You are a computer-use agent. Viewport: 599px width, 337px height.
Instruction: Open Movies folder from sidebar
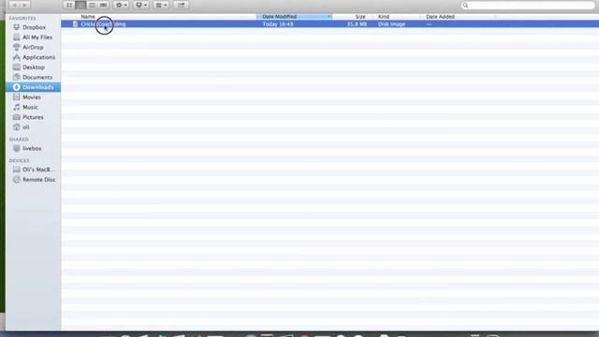tap(31, 97)
